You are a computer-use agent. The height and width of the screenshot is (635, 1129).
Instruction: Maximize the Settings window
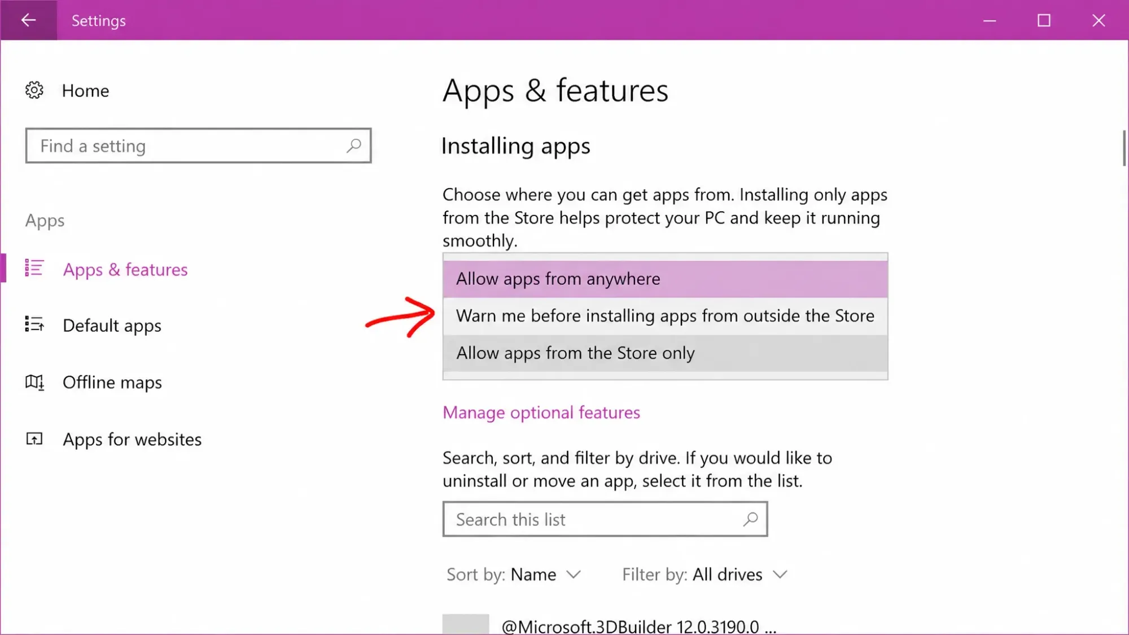click(1044, 20)
